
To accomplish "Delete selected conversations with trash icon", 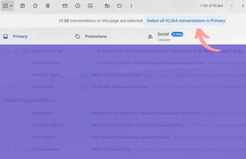I will (48, 6).
